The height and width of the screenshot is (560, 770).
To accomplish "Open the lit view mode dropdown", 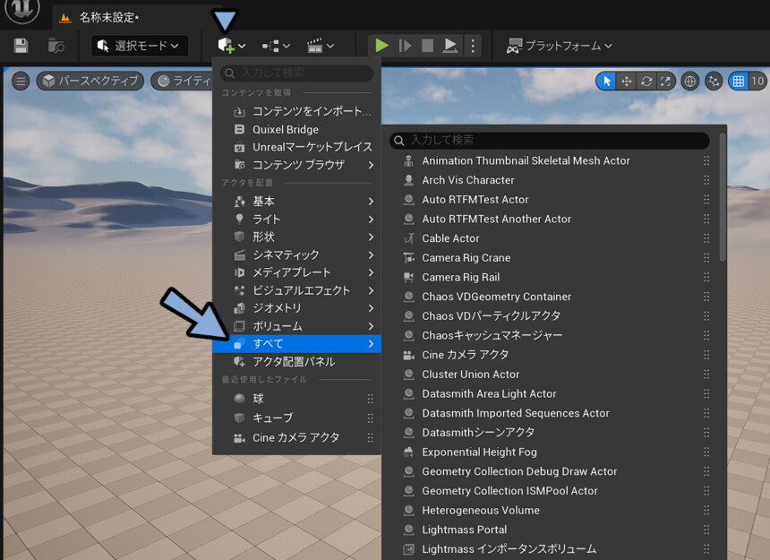I will coord(184,81).
